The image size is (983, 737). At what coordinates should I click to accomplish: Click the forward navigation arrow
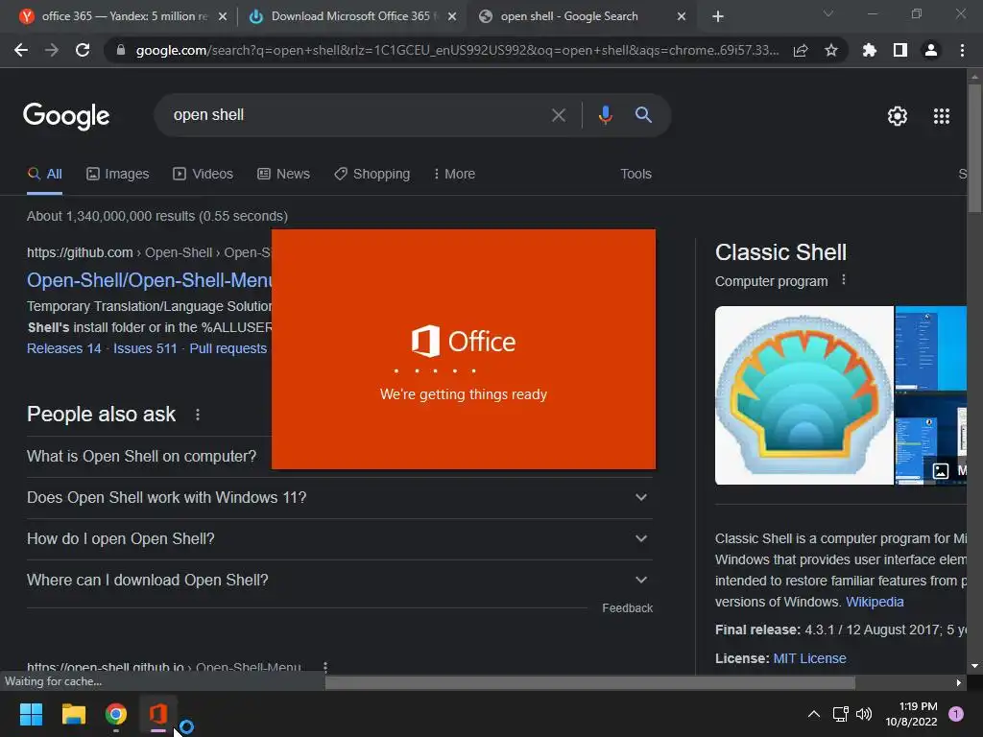pyautogui.click(x=52, y=50)
